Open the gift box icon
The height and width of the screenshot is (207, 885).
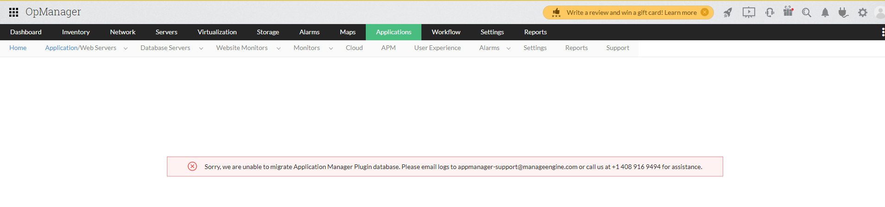[x=788, y=12]
